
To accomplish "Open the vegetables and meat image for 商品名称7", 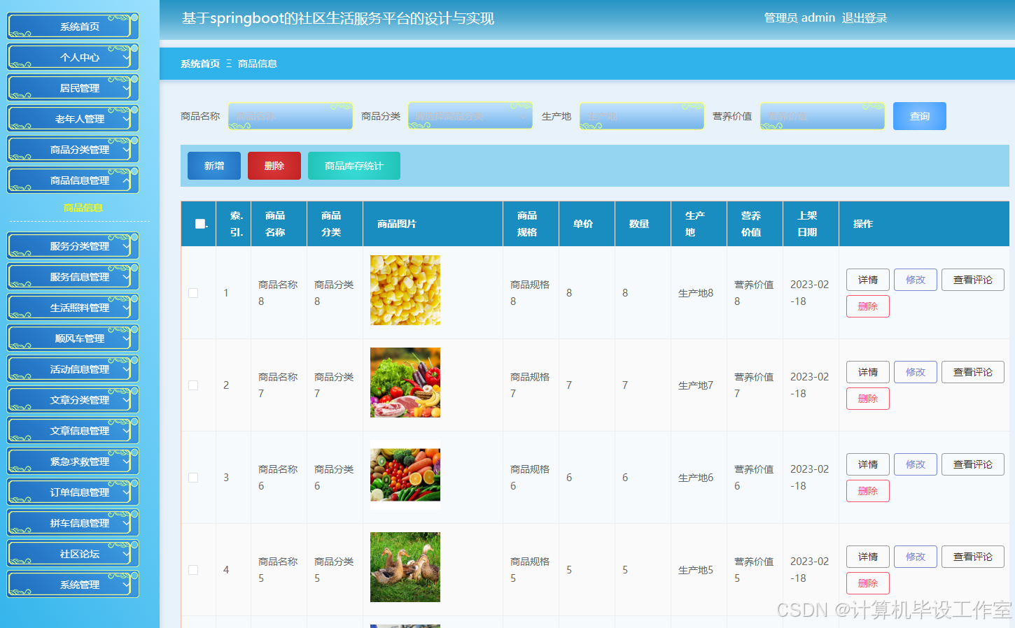I will point(405,383).
